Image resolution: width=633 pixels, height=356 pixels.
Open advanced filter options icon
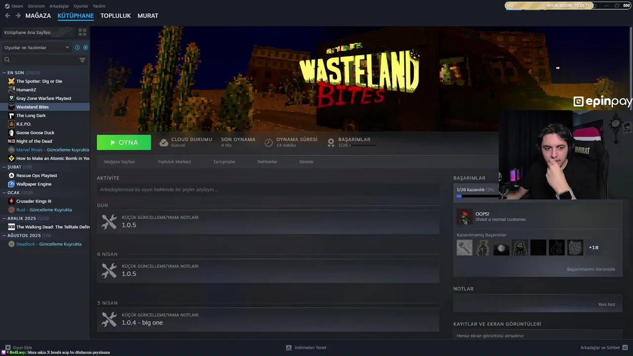tap(82, 60)
